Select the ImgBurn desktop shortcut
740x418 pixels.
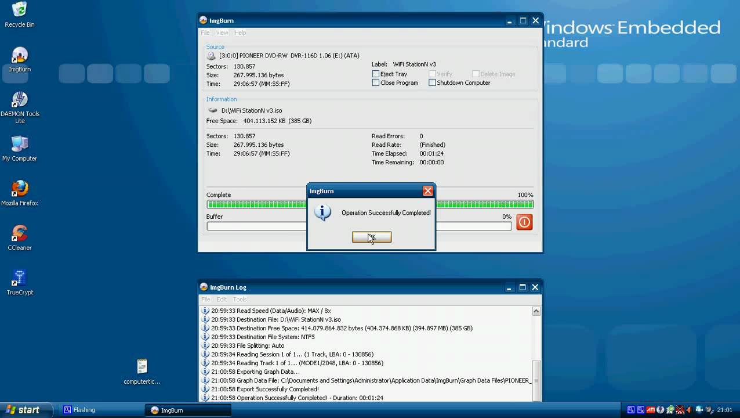click(20, 60)
